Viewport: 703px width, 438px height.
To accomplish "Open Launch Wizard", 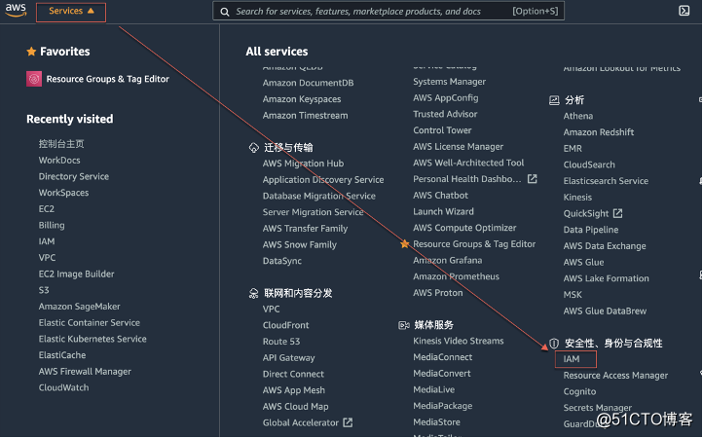I will pyautogui.click(x=443, y=211).
